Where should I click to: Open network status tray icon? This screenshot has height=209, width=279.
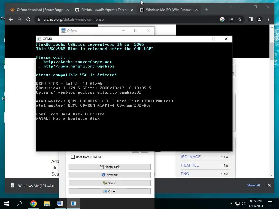pos(237,204)
